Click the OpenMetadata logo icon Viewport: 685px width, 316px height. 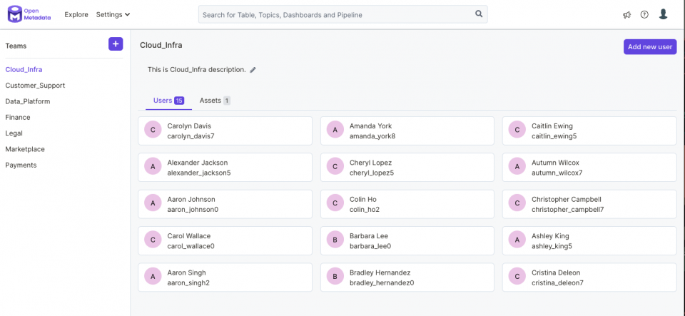tap(16, 14)
